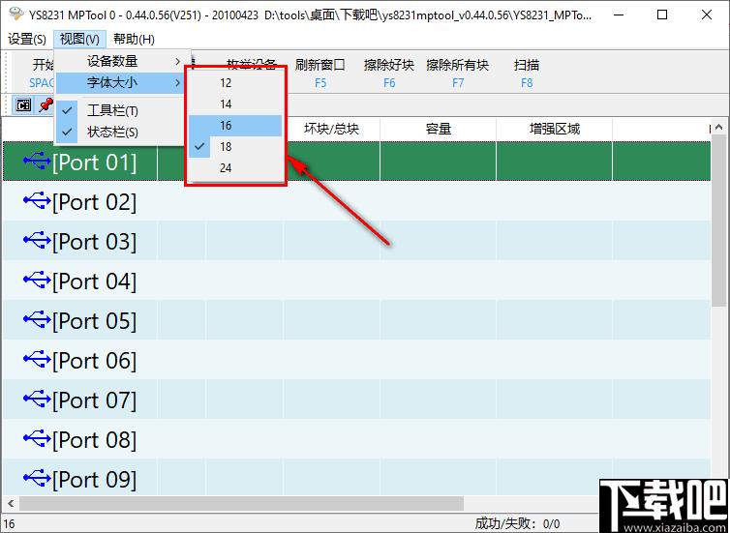Click the 成功/失败: 0/0 status text
This screenshot has width=730, height=533.
[517, 523]
